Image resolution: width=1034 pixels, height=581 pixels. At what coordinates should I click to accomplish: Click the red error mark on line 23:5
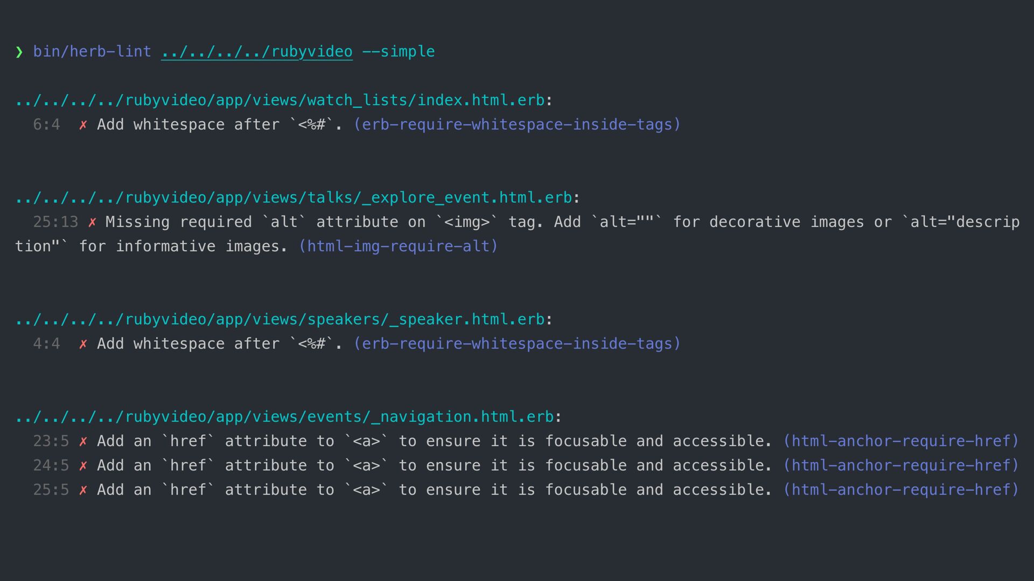point(83,442)
